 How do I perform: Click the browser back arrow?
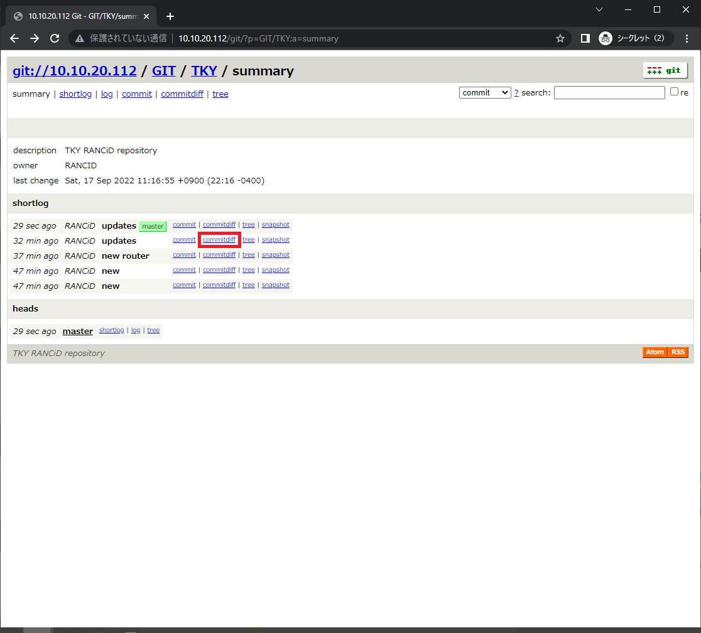click(x=14, y=38)
